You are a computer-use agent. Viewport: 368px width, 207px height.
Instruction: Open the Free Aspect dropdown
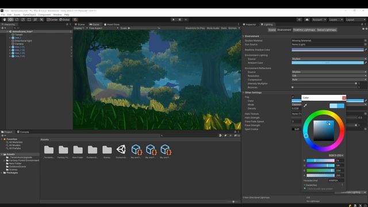click(x=103, y=28)
